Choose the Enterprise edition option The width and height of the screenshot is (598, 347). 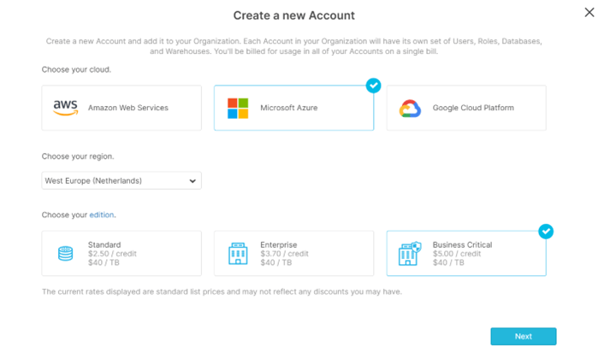[x=293, y=254]
